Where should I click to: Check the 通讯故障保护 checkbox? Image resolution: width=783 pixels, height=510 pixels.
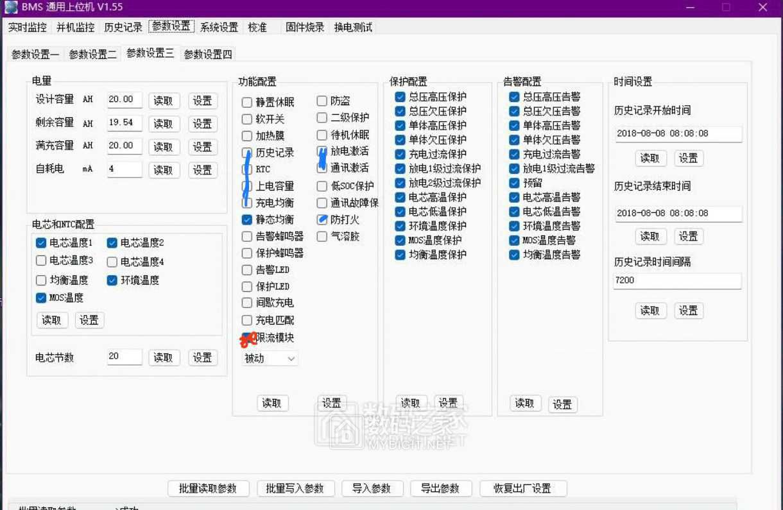322,203
